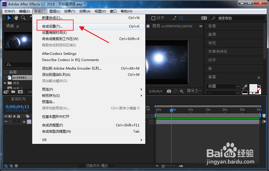Click the zoom out mountain icon in timeline
This screenshot has width=269, height=171.
[x=157, y=166]
